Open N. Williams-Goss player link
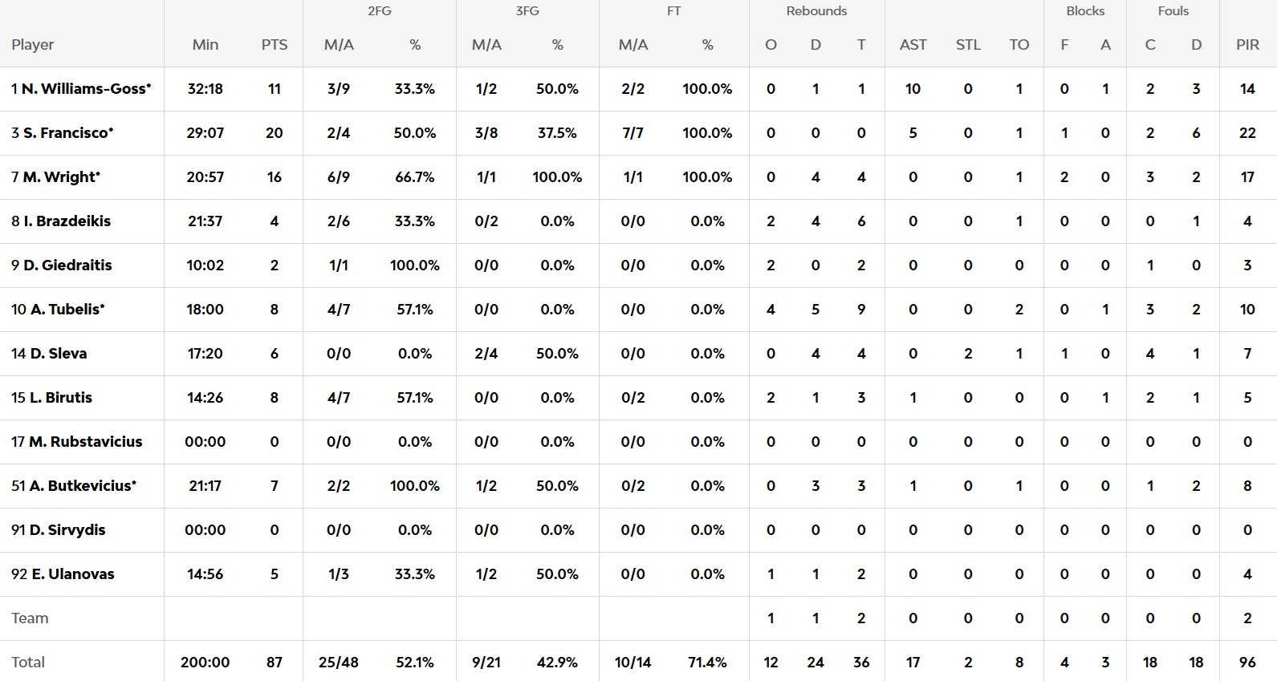1277x681 pixels. pos(85,89)
